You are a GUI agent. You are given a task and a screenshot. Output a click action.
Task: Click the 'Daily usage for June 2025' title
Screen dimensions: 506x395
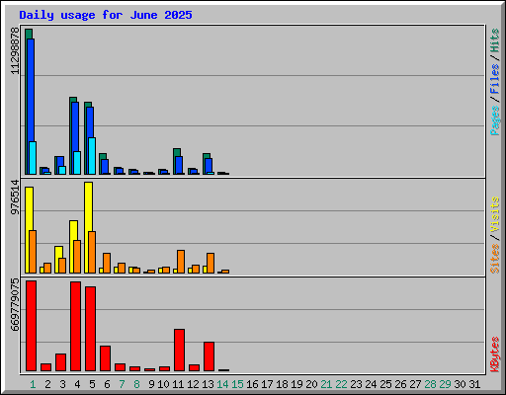pyautogui.click(x=106, y=15)
